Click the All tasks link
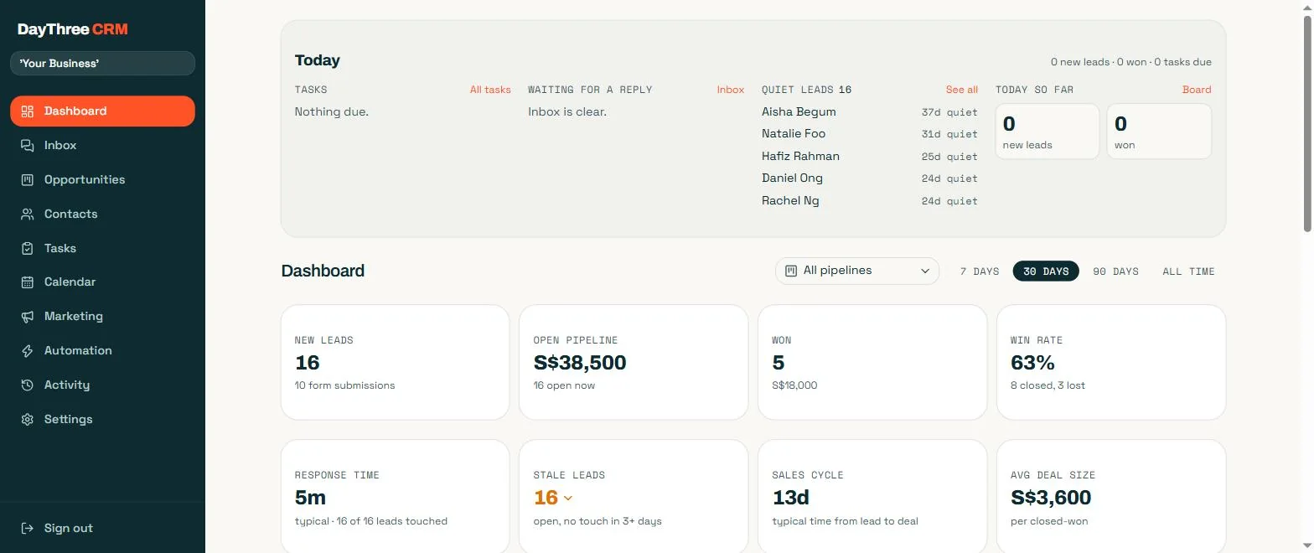This screenshot has height=553, width=1314. click(490, 90)
